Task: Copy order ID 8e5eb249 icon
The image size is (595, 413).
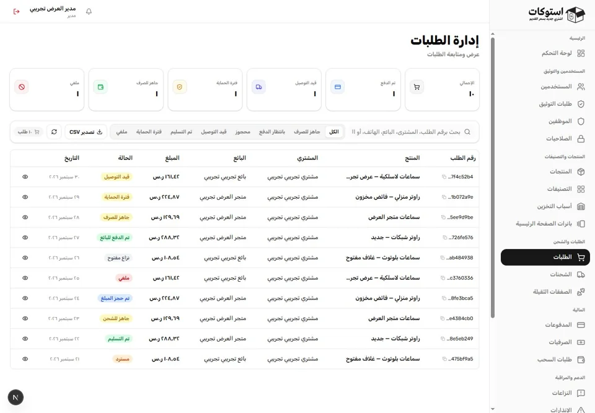Action: (x=443, y=339)
